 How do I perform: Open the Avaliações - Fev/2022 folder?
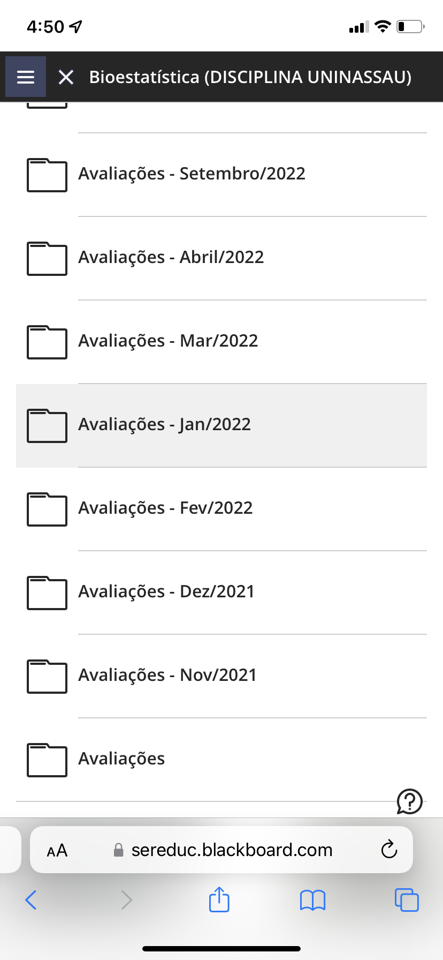click(165, 508)
